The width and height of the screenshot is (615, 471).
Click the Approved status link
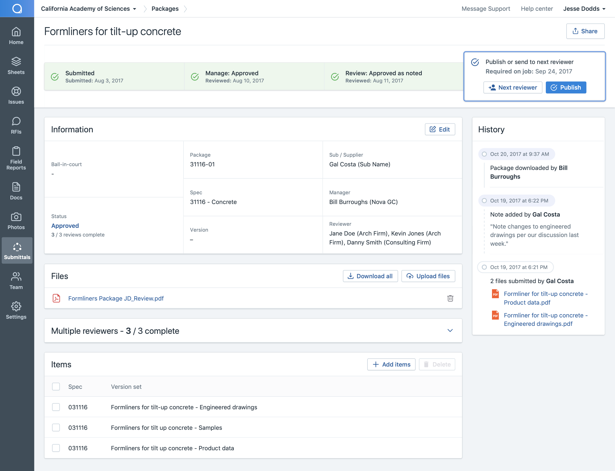(65, 226)
